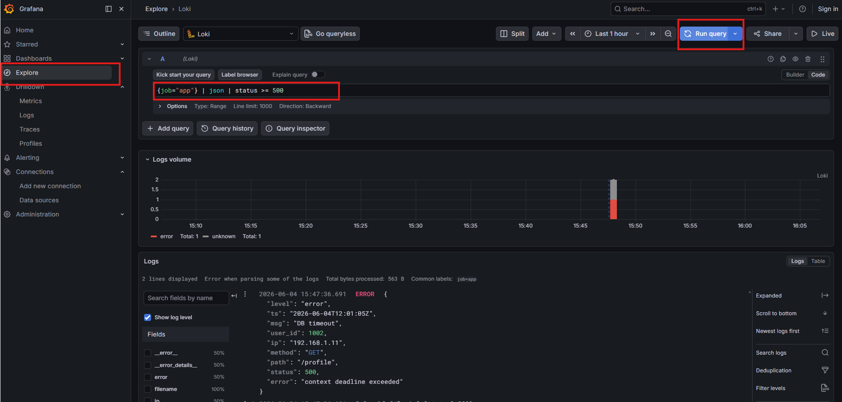The width and height of the screenshot is (842, 402).
Task: Click the Grafana logo icon
Action: point(9,9)
